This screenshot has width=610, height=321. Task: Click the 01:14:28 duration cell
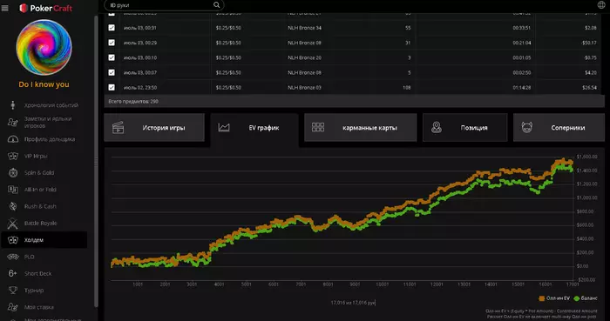click(522, 88)
